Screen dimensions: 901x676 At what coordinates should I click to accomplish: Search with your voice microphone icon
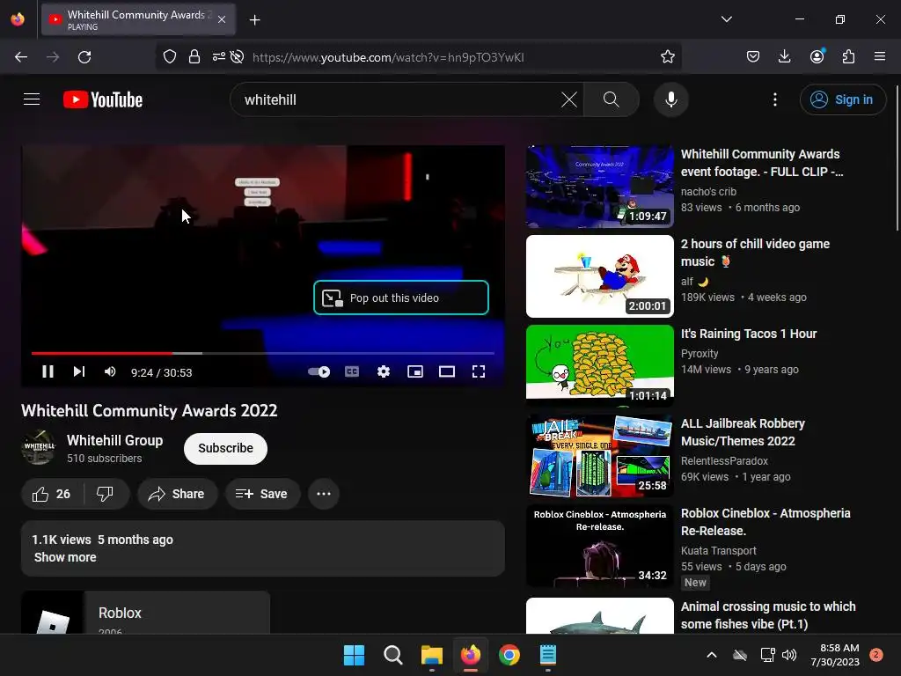point(670,99)
